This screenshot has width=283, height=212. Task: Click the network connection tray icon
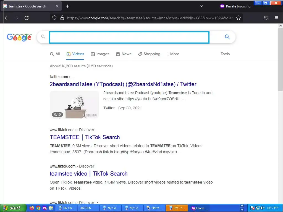257,208
